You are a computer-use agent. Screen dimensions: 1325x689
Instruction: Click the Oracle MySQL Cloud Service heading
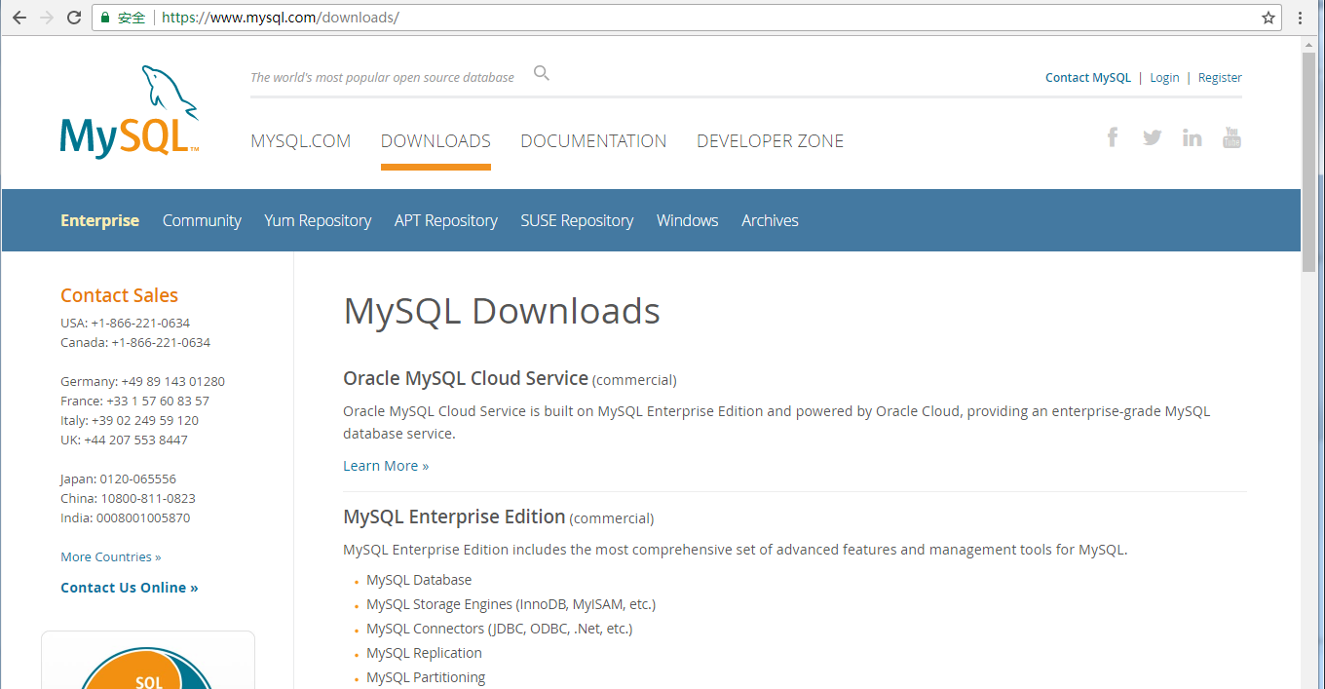[x=466, y=378]
